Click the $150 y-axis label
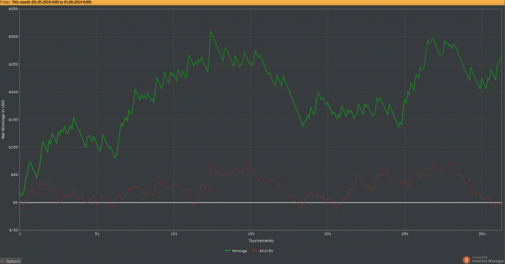Image resolution: width=505 pixels, height=264 pixels. [14, 120]
